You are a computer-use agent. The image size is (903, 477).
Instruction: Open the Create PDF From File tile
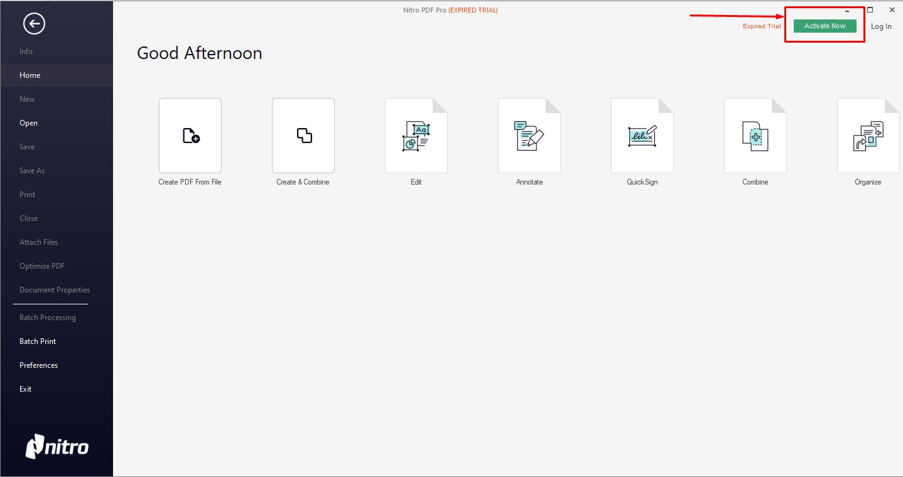190,136
